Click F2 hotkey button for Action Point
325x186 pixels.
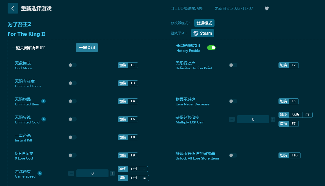289,65
